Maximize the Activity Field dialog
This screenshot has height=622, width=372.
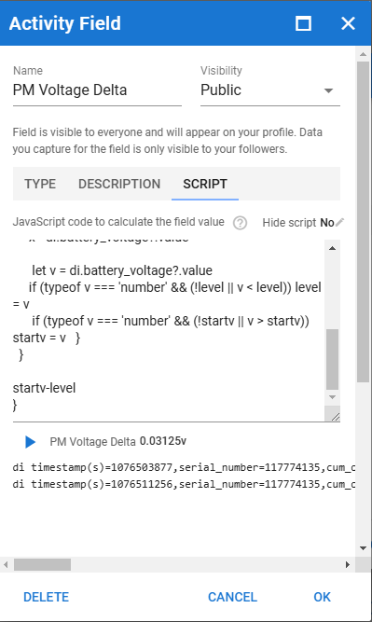point(303,23)
